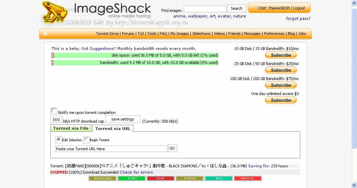Screen dimensions: 357x188
Task: Go to My Images
Action: pyautogui.click(x=180, y=34)
